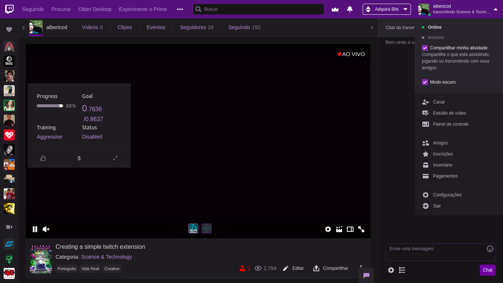Switch the player to fullscreen
Screen dimensions: 503x283
pos(361,229)
